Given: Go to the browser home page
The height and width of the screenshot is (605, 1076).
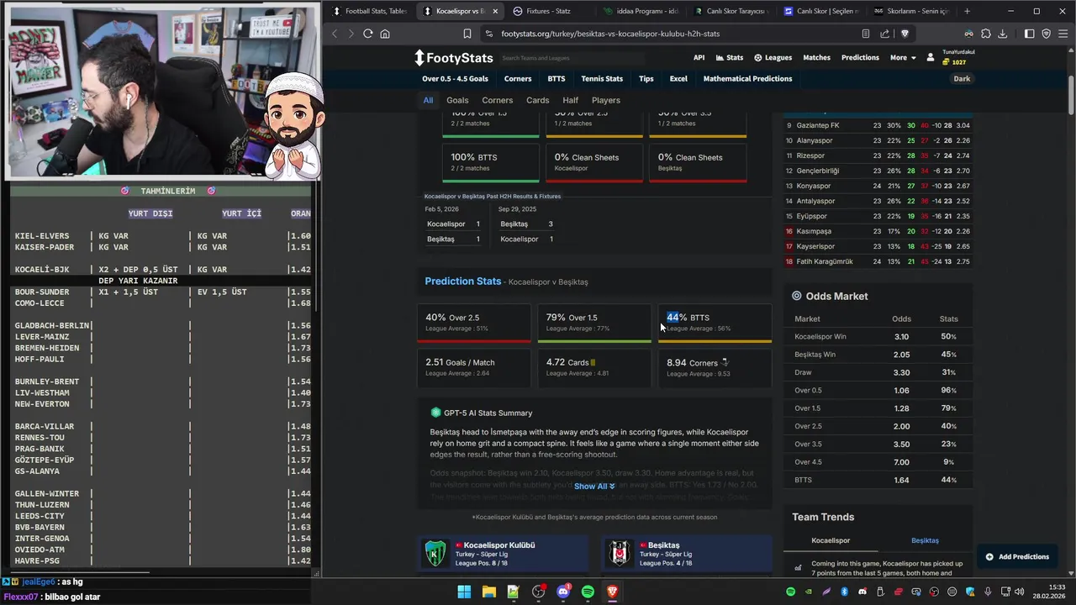Looking at the screenshot, I should click(x=385, y=34).
